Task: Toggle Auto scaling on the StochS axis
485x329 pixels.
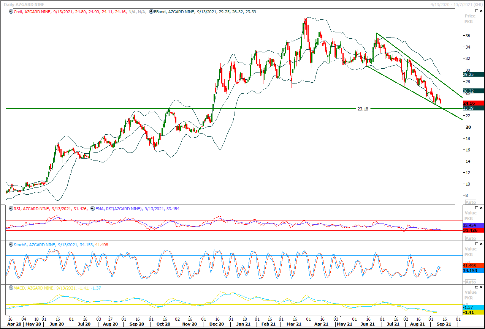Action: point(471,282)
